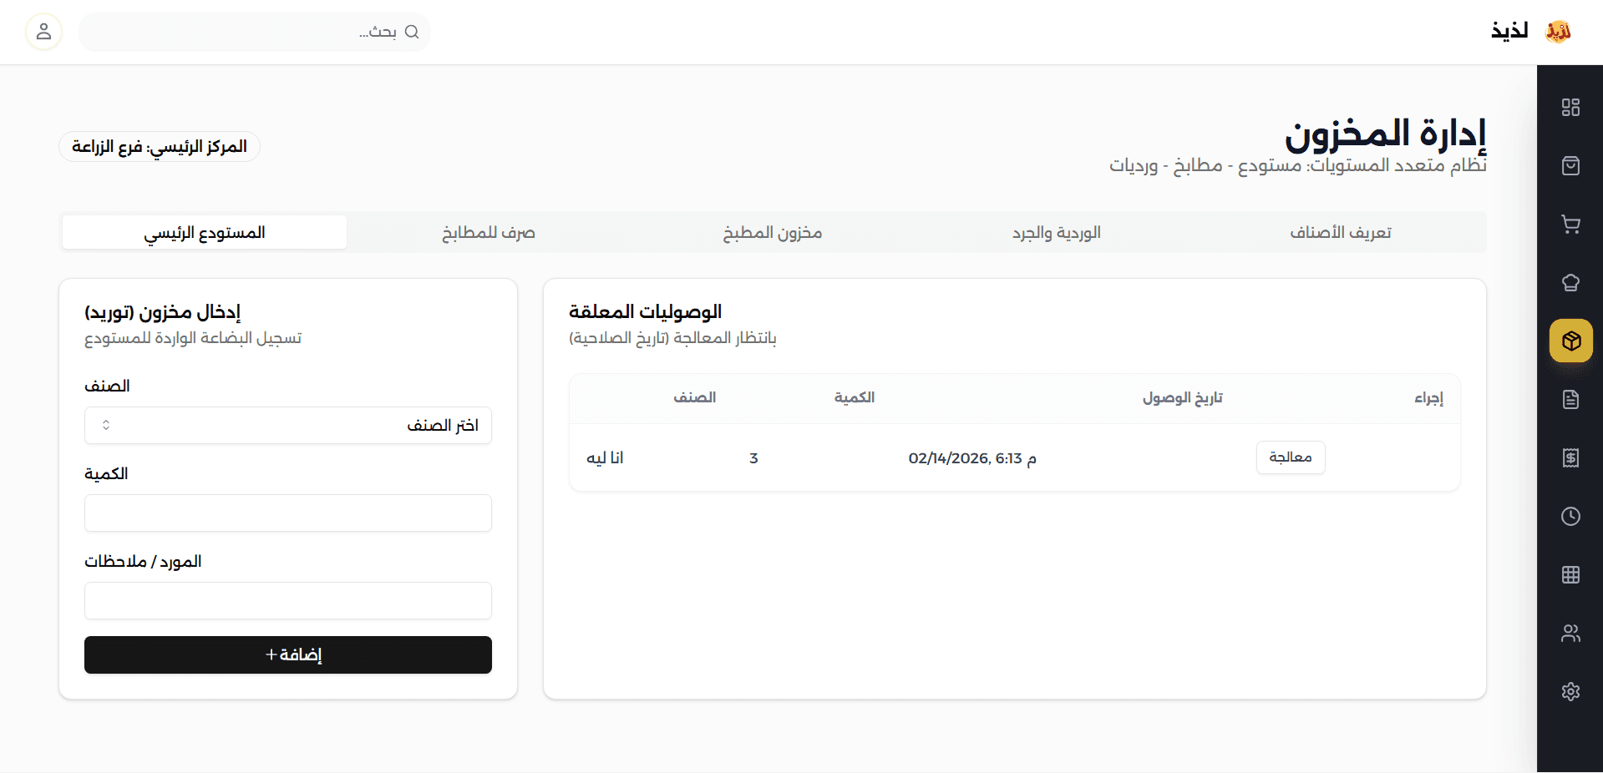
Task: Click the dollar receipt icon in sidebar
Action: pyautogui.click(x=1570, y=457)
